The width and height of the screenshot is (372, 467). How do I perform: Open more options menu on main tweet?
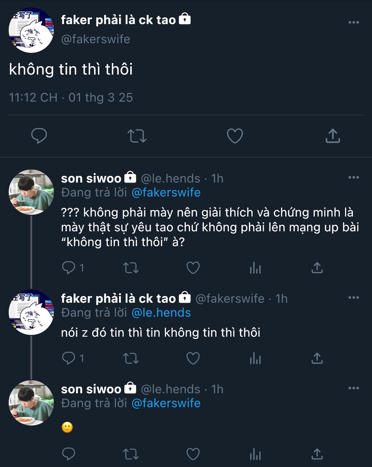coord(353,22)
